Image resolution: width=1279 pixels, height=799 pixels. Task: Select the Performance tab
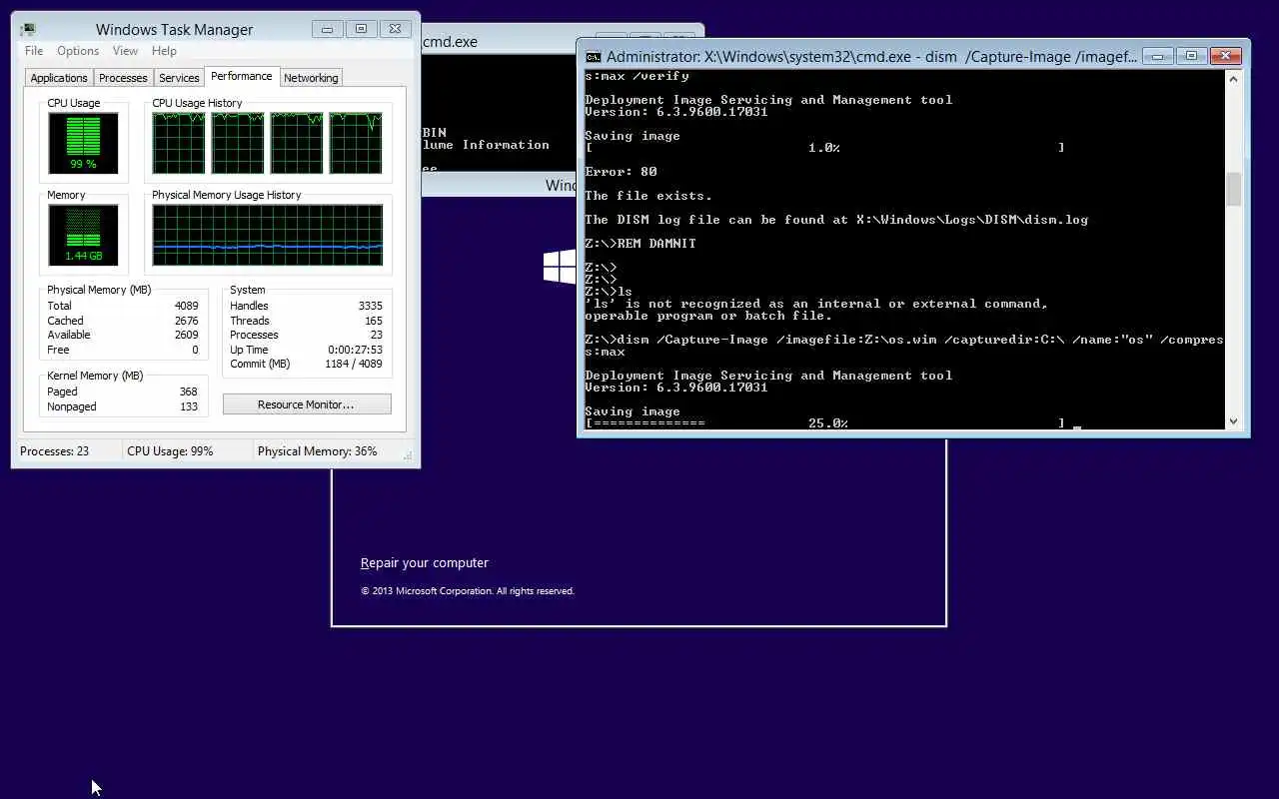pos(241,76)
